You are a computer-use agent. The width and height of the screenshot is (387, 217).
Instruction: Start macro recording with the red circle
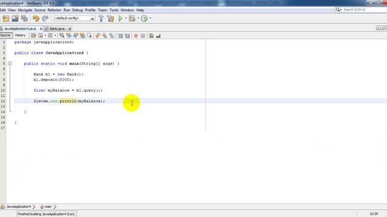(x=135, y=36)
